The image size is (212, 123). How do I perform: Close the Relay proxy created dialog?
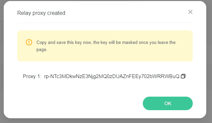click(x=190, y=12)
